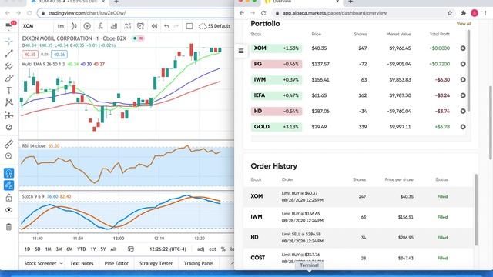Click Portfolio table scrollbar
Viewport: 493px width, 277px height.
(468, 71)
